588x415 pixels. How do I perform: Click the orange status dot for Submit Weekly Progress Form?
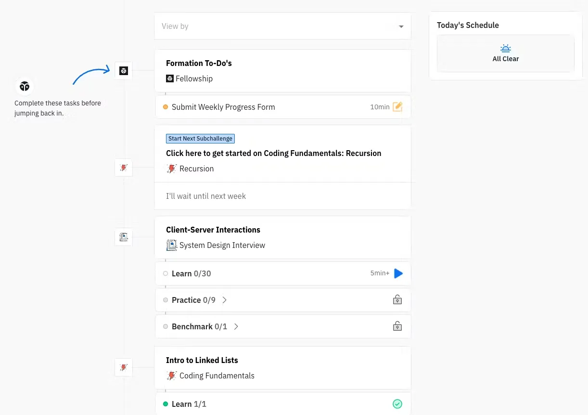pos(166,107)
